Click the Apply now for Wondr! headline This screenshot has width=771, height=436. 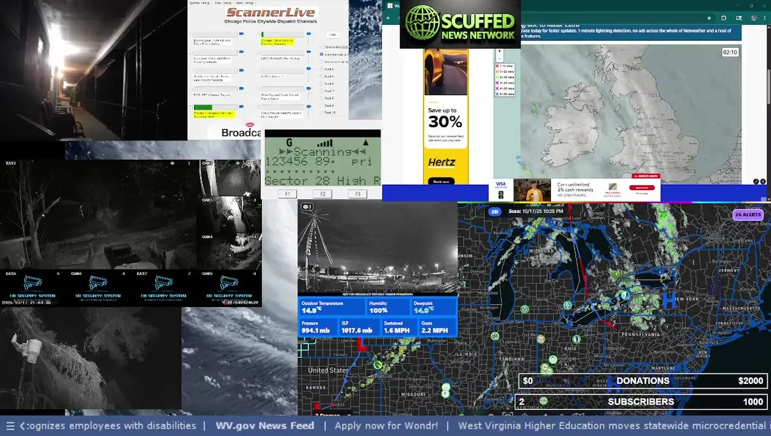click(386, 426)
